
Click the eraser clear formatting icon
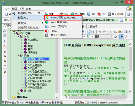click(x=116, y=36)
